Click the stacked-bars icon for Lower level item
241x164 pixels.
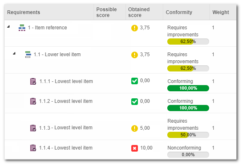(28, 55)
